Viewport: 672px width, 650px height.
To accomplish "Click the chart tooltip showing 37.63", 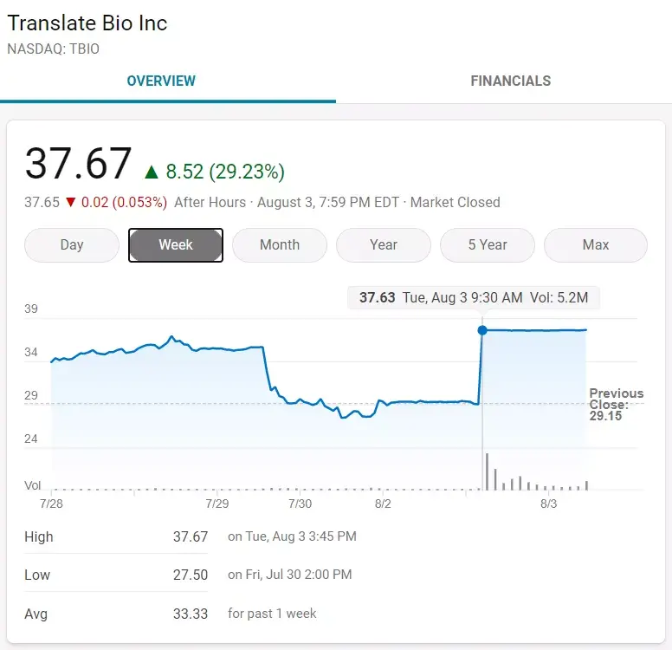I will coord(474,297).
